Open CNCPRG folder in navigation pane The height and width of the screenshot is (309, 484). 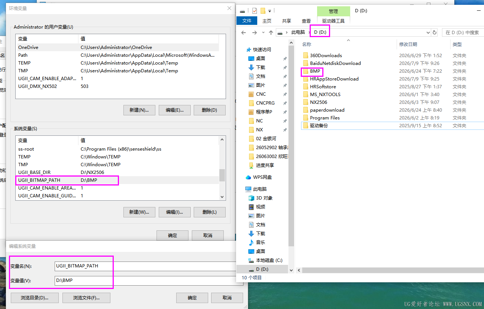tap(265, 103)
